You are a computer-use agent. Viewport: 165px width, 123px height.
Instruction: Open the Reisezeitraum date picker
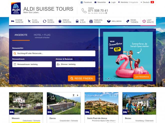32,64
